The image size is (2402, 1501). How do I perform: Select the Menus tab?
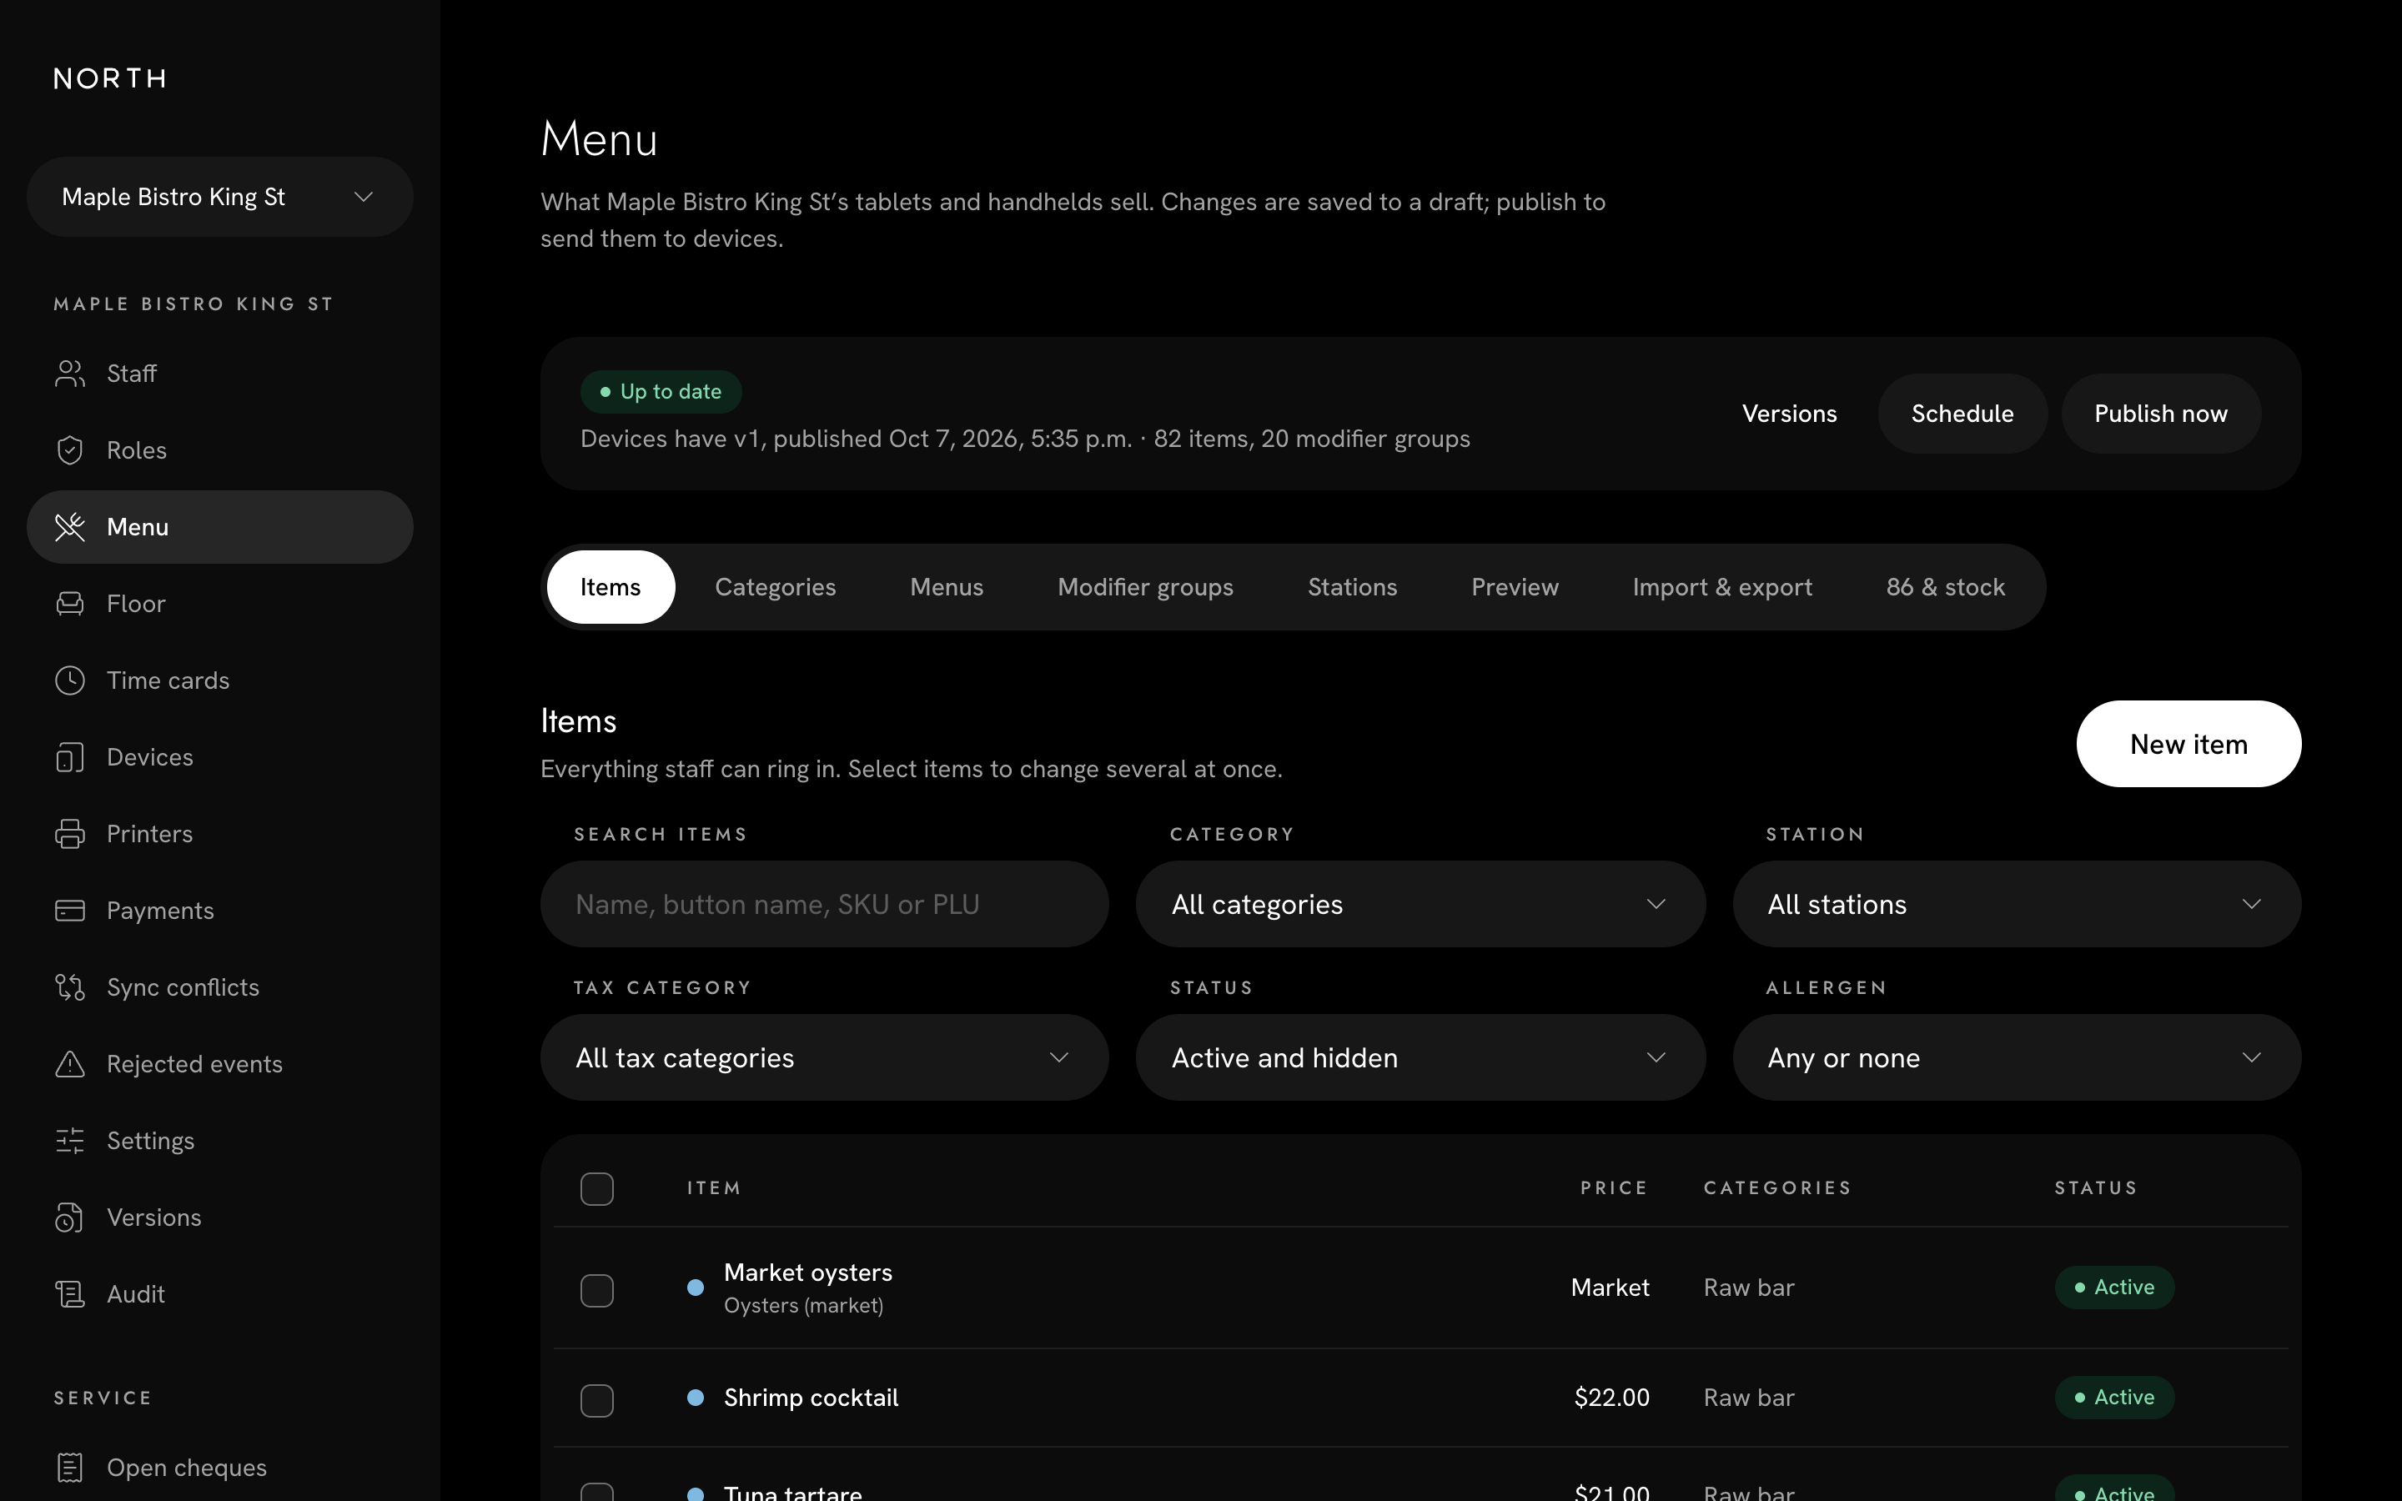(x=947, y=587)
